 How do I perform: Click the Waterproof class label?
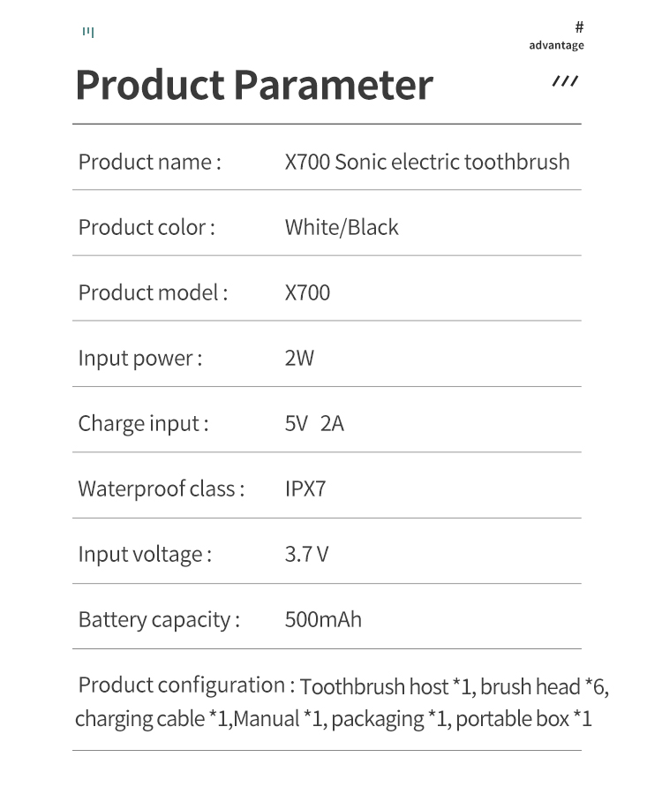(x=162, y=488)
